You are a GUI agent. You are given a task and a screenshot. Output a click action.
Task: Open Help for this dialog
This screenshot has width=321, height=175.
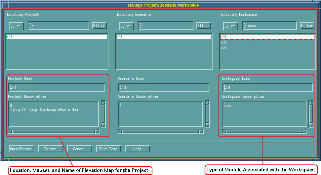[137, 149]
